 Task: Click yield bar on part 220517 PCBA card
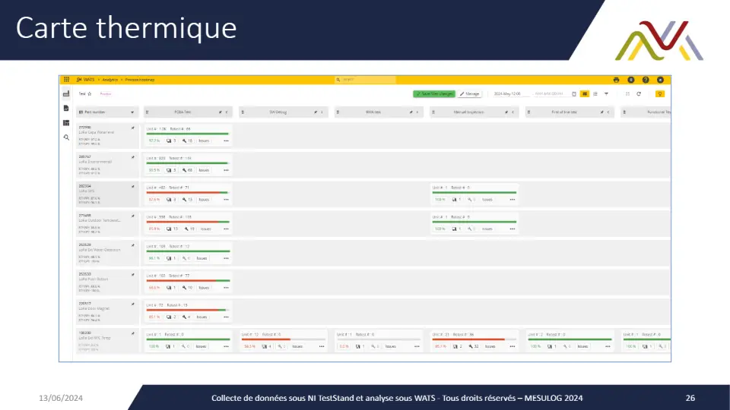[188, 310]
